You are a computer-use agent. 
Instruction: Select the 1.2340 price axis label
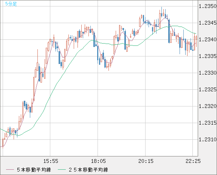tap(208, 39)
